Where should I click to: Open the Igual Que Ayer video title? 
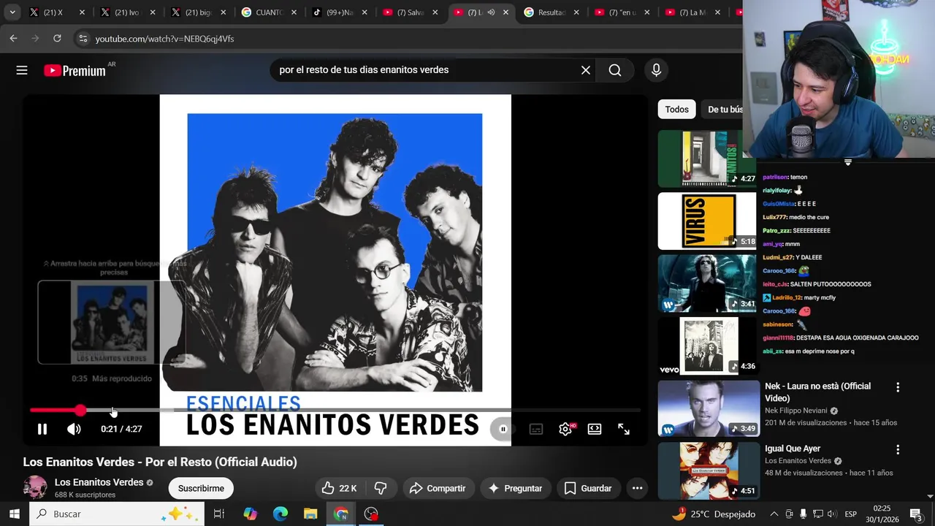(793, 449)
